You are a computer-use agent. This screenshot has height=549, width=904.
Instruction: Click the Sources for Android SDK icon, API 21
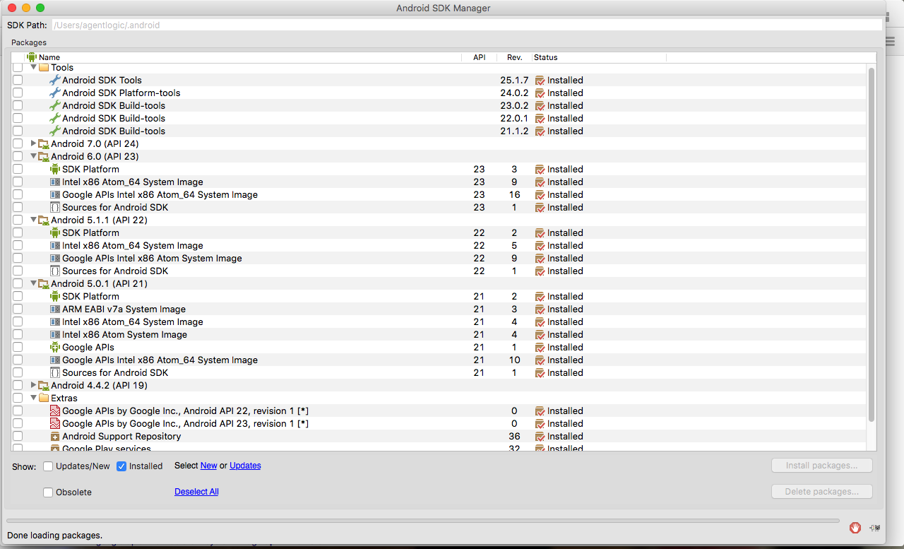pos(55,372)
